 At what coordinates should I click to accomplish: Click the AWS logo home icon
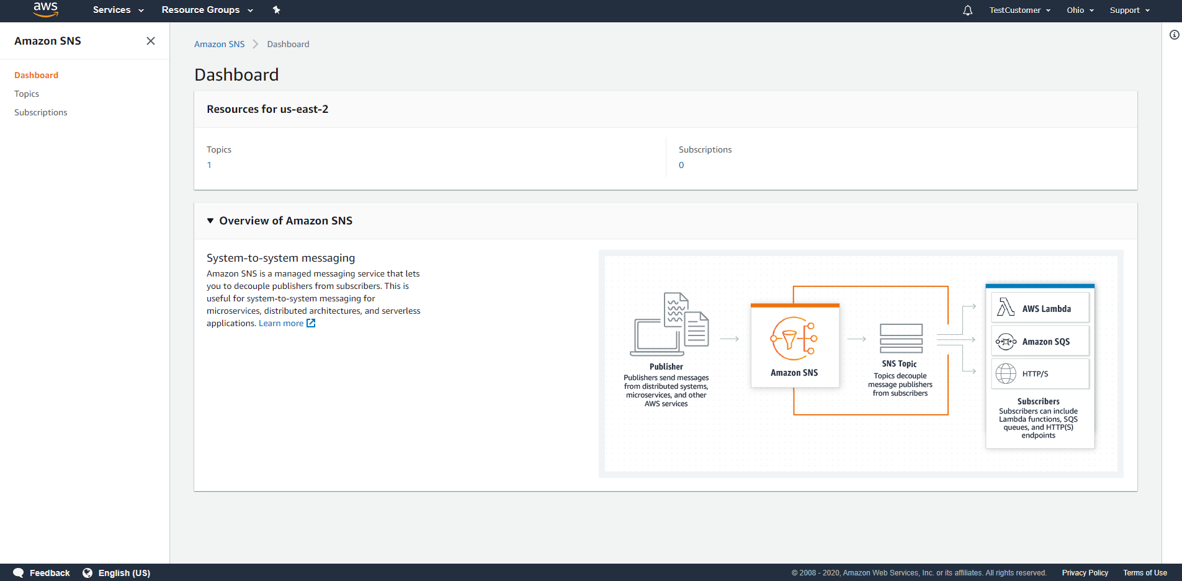pos(45,9)
